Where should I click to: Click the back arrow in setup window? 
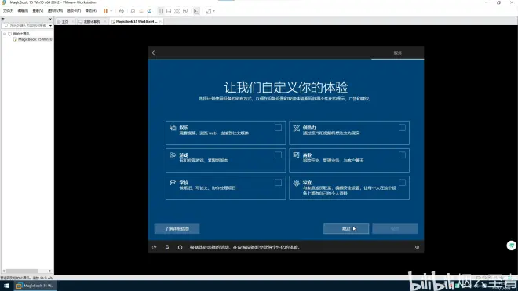pyautogui.click(x=155, y=53)
